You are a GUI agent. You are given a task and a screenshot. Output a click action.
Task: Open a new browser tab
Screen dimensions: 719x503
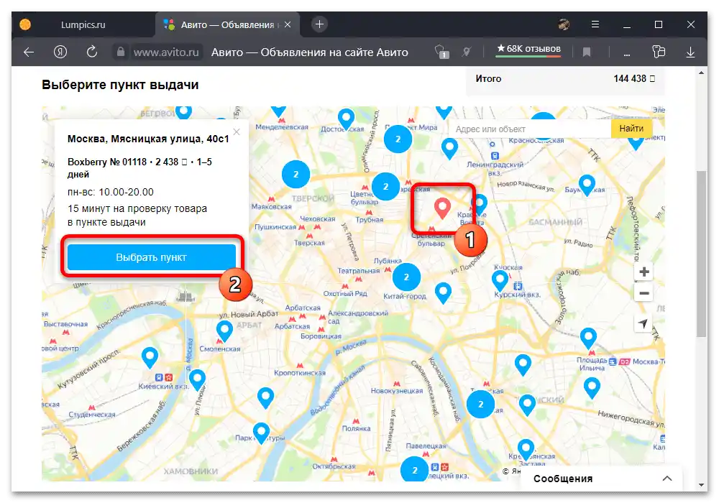tap(319, 24)
